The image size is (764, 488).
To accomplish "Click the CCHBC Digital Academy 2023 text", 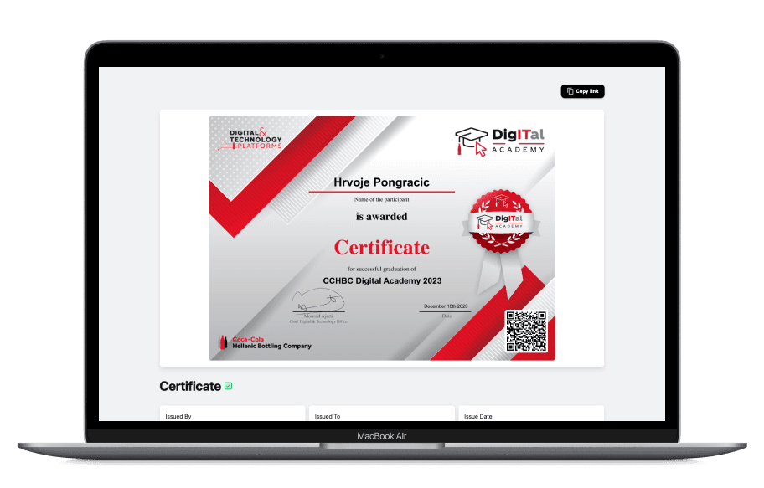I will point(381,281).
